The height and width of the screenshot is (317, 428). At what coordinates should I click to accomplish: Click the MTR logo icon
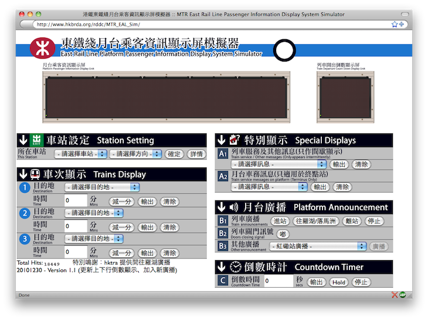pyautogui.click(x=42, y=48)
